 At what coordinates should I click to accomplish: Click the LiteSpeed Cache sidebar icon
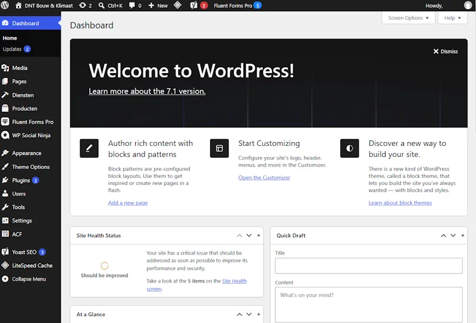[x=5, y=265]
